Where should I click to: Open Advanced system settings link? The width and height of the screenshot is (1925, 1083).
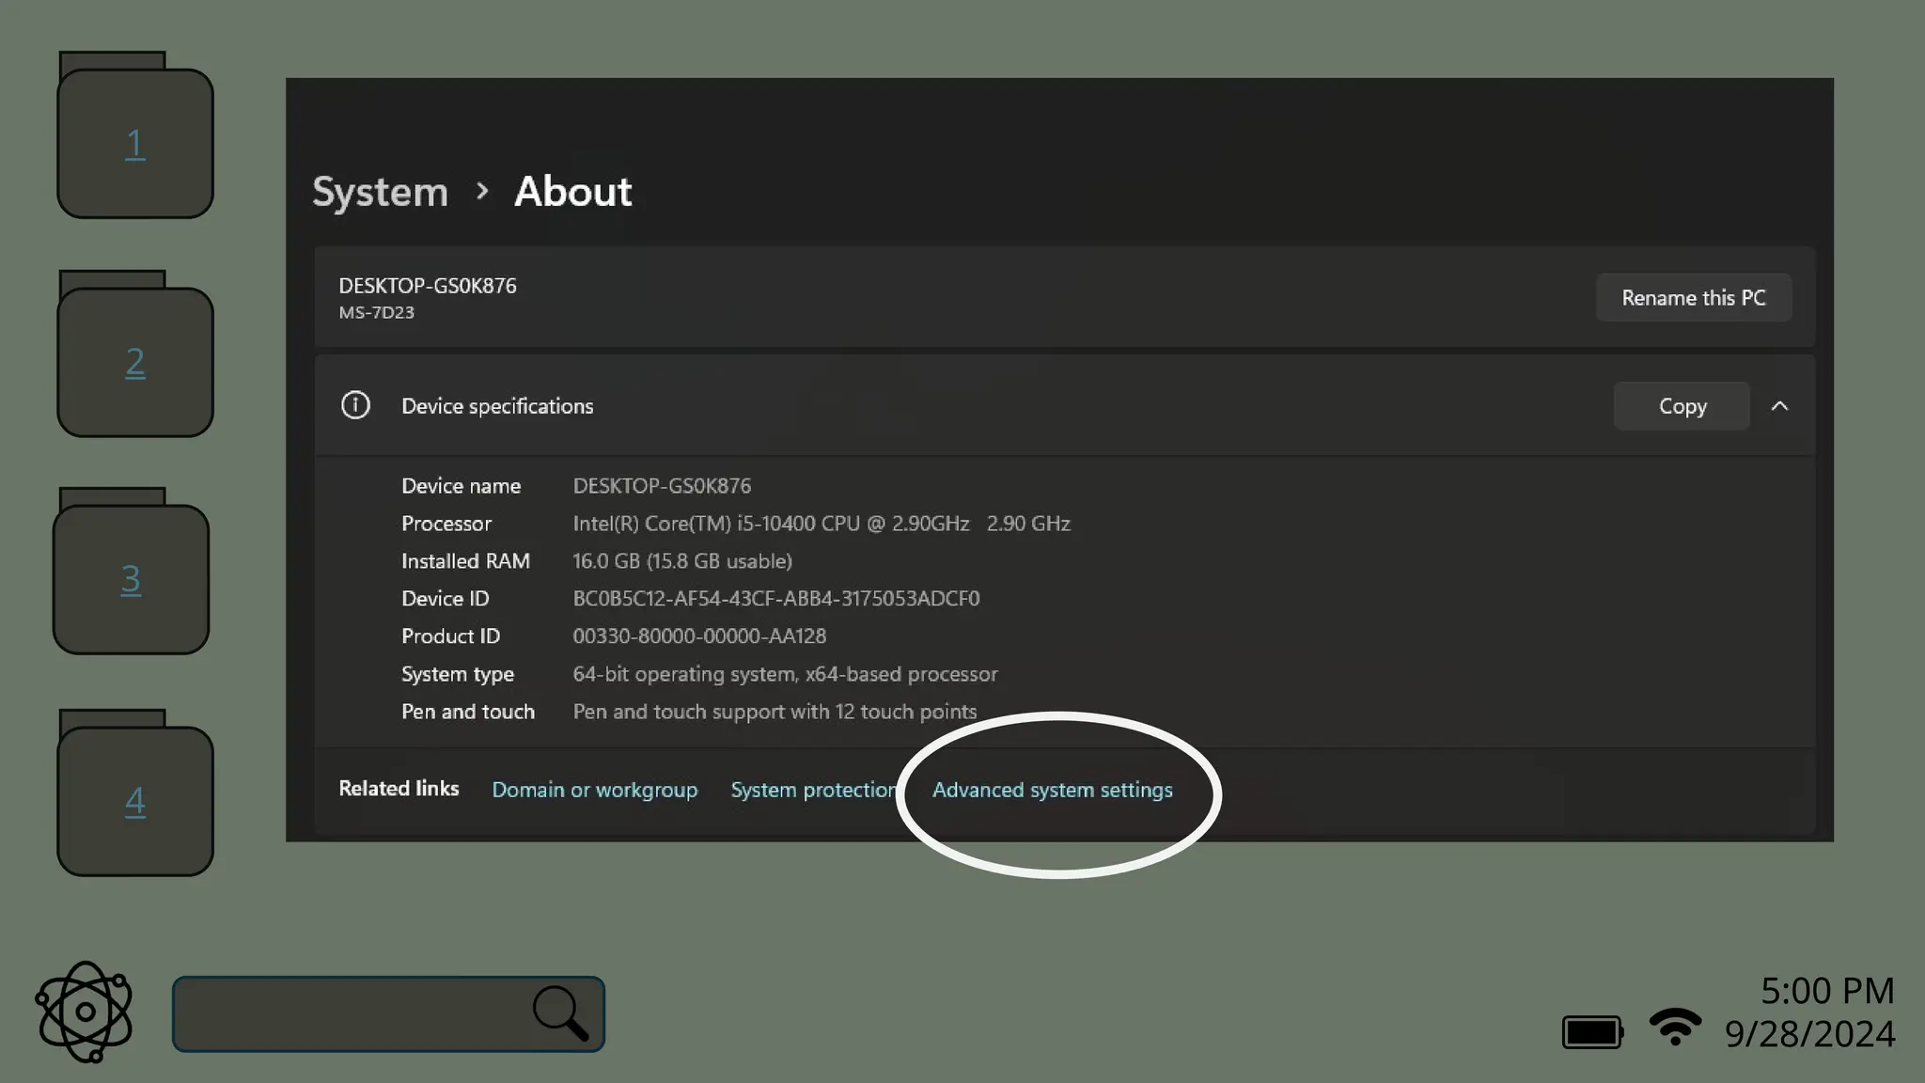pyautogui.click(x=1052, y=790)
